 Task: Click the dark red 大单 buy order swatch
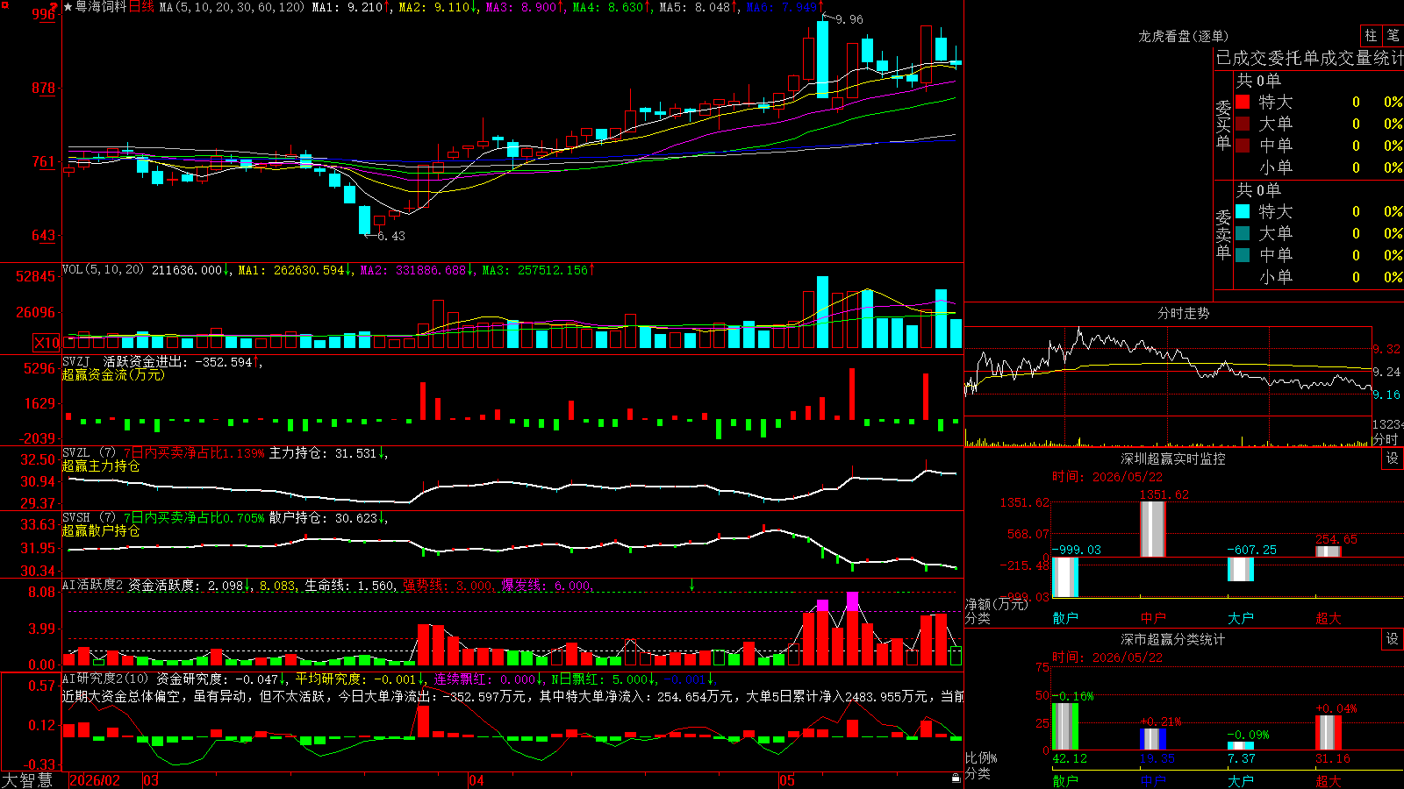[x=1243, y=124]
